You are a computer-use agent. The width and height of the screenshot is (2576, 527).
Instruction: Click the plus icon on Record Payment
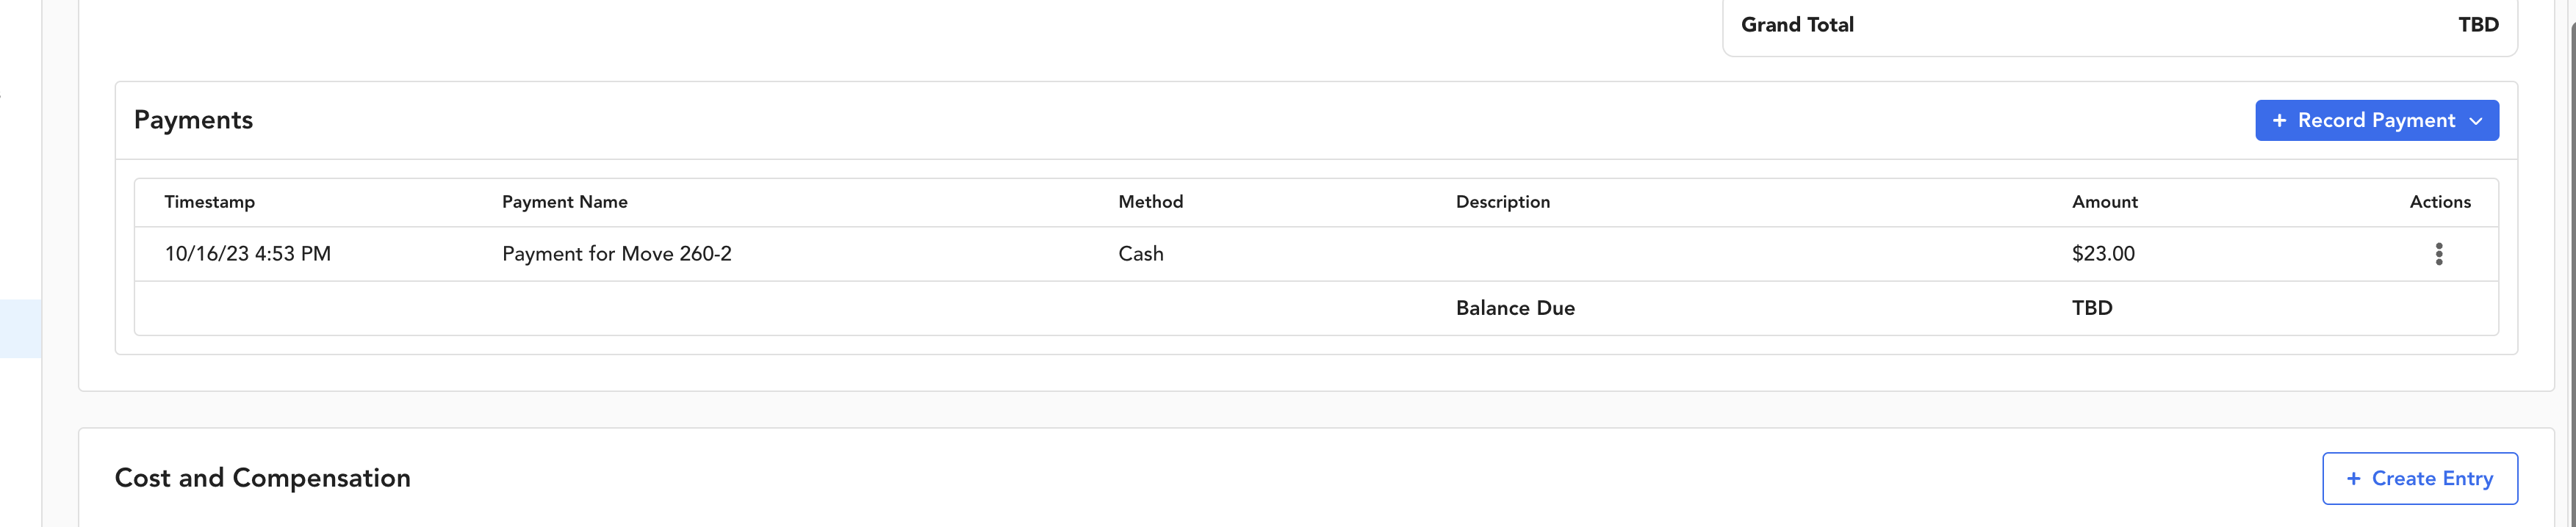2279,121
